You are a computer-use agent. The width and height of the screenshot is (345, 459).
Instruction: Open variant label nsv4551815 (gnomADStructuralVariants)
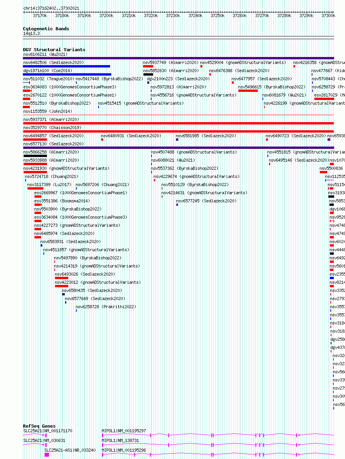(306, 152)
